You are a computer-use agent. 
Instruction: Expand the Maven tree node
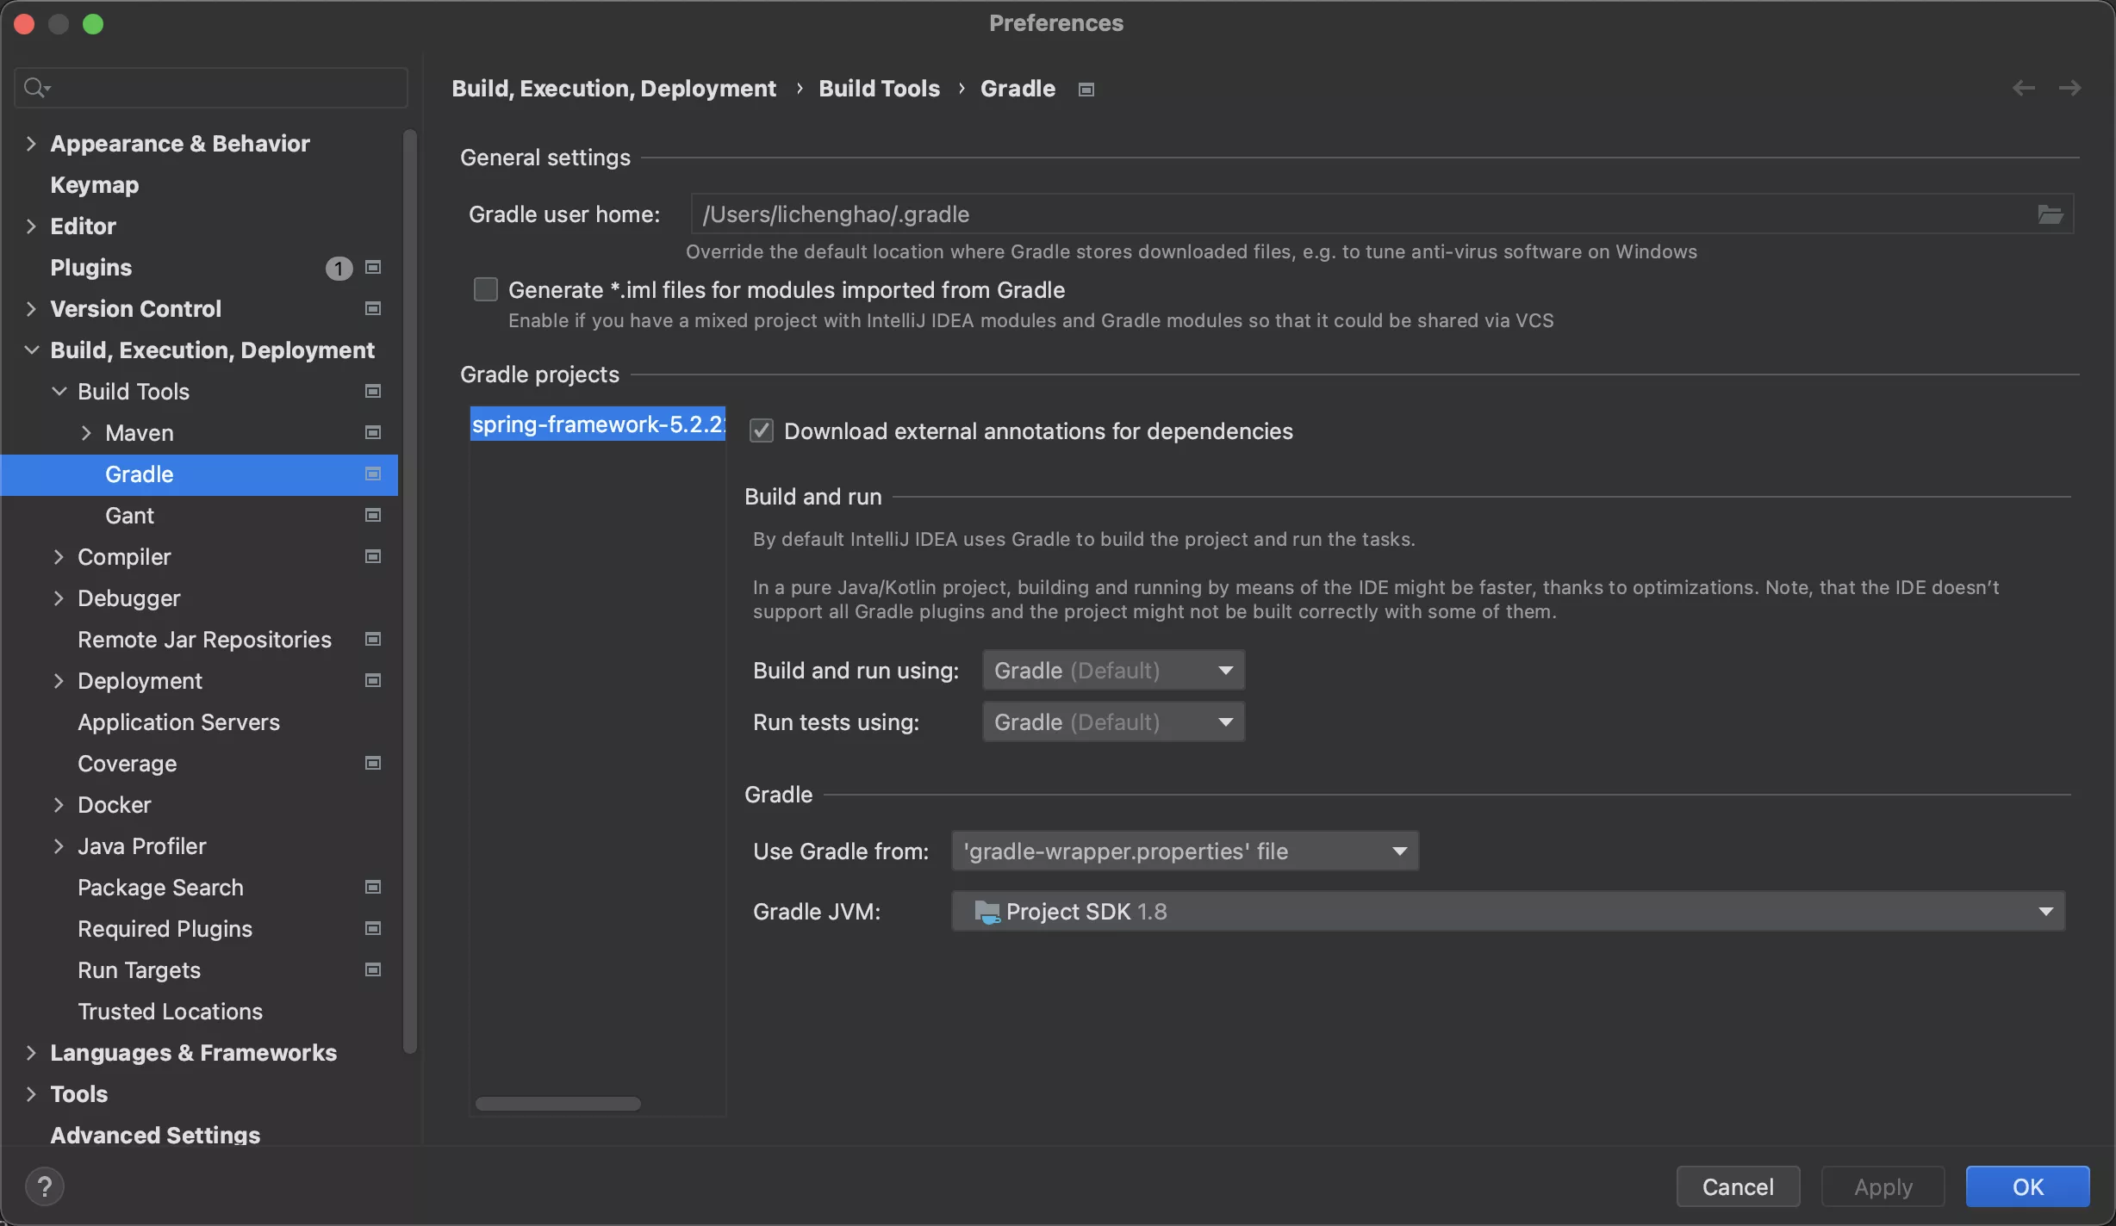pyautogui.click(x=86, y=433)
